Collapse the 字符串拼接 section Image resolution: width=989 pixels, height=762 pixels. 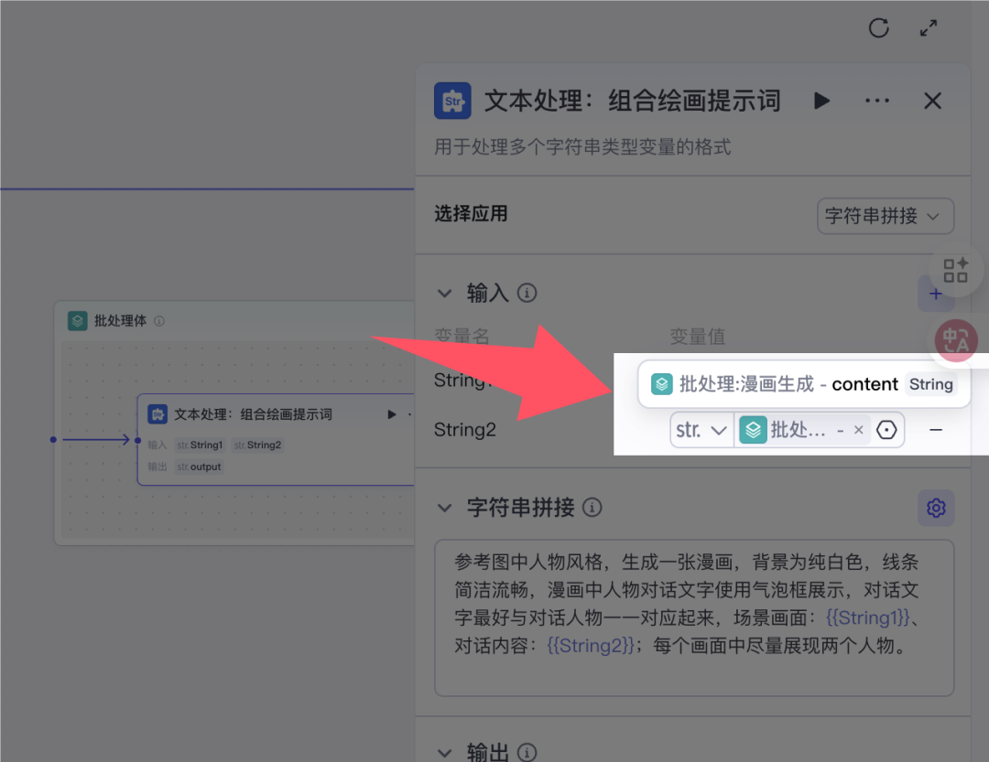tap(445, 508)
